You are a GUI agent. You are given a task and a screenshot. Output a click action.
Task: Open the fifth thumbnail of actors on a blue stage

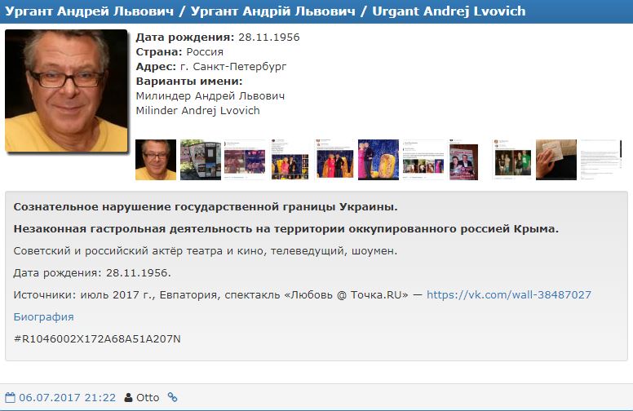click(x=334, y=160)
